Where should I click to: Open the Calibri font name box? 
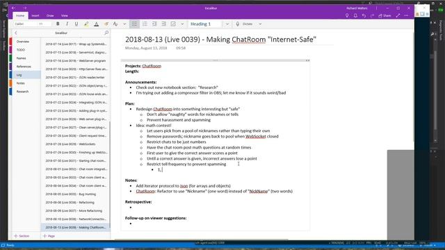(25, 24)
